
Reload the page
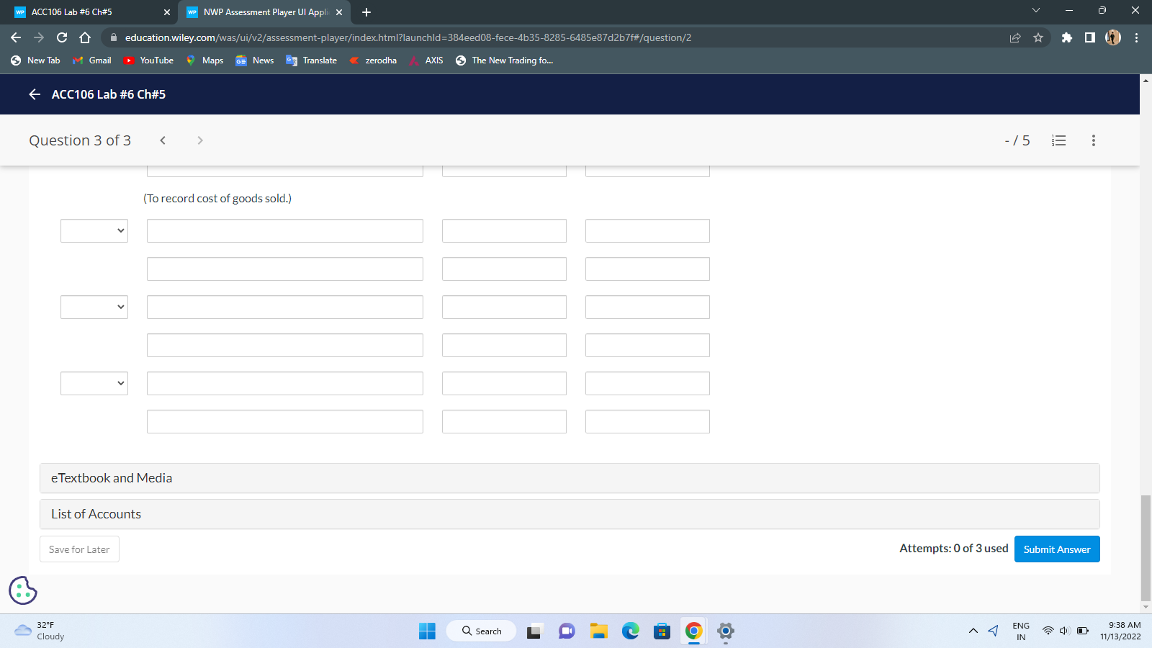pos(60,37)
